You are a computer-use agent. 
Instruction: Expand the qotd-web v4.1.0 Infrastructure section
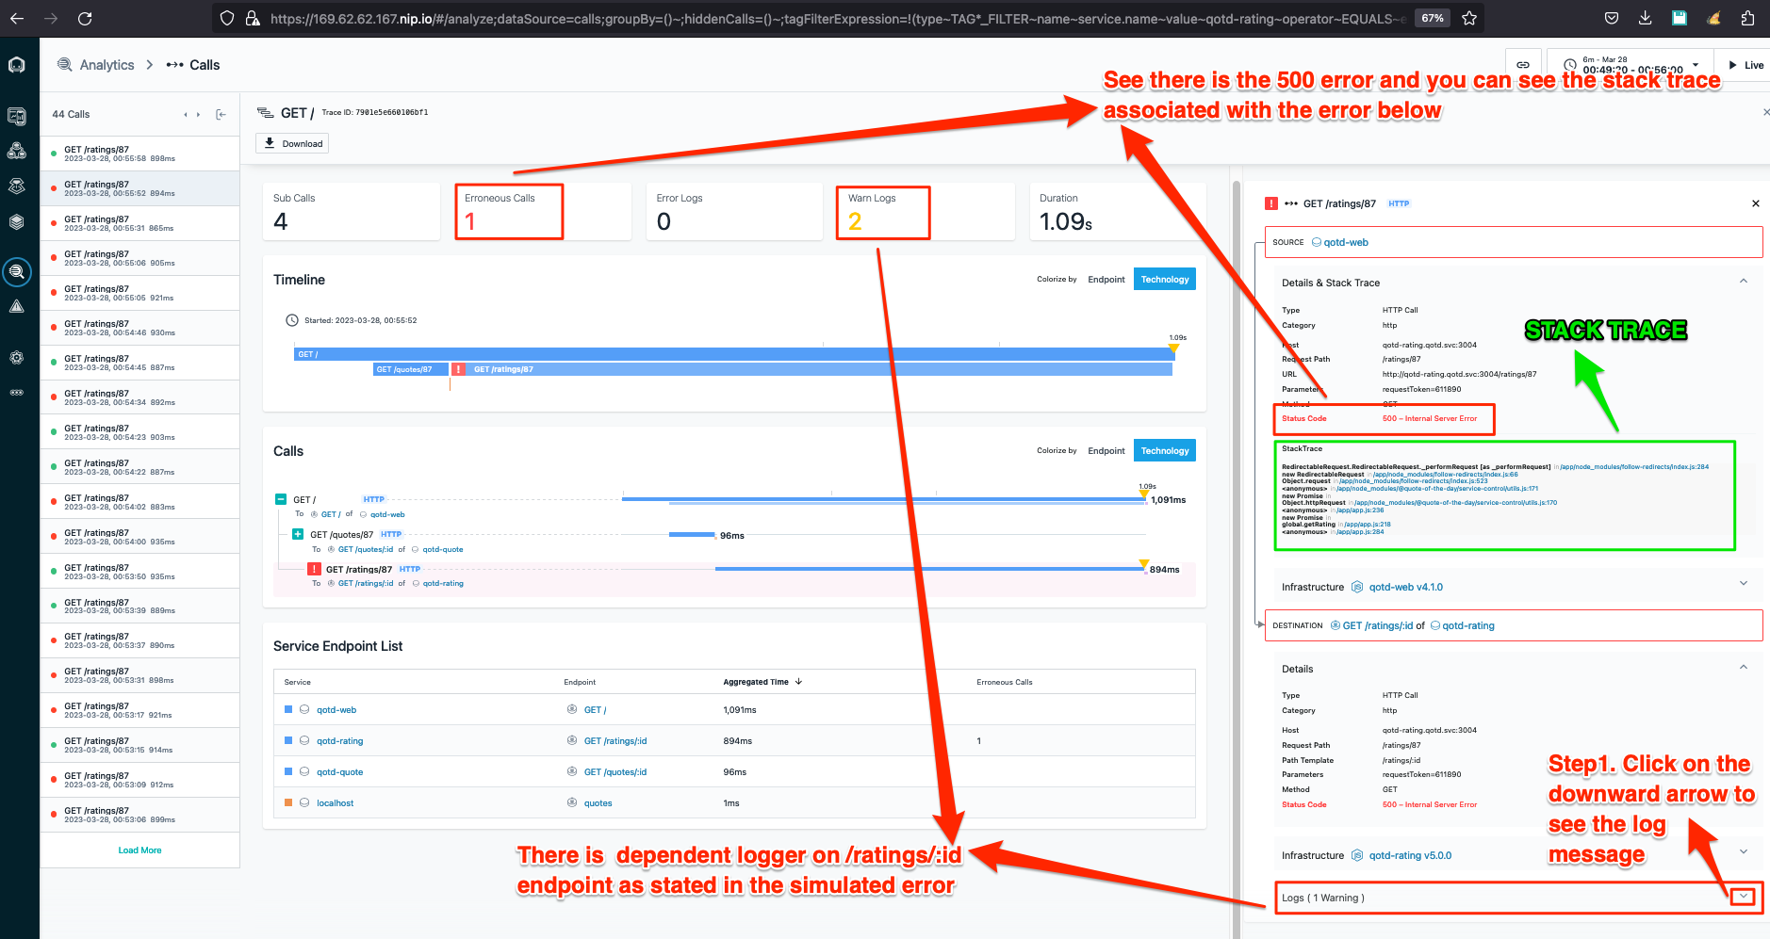[x=1744, y=584]
